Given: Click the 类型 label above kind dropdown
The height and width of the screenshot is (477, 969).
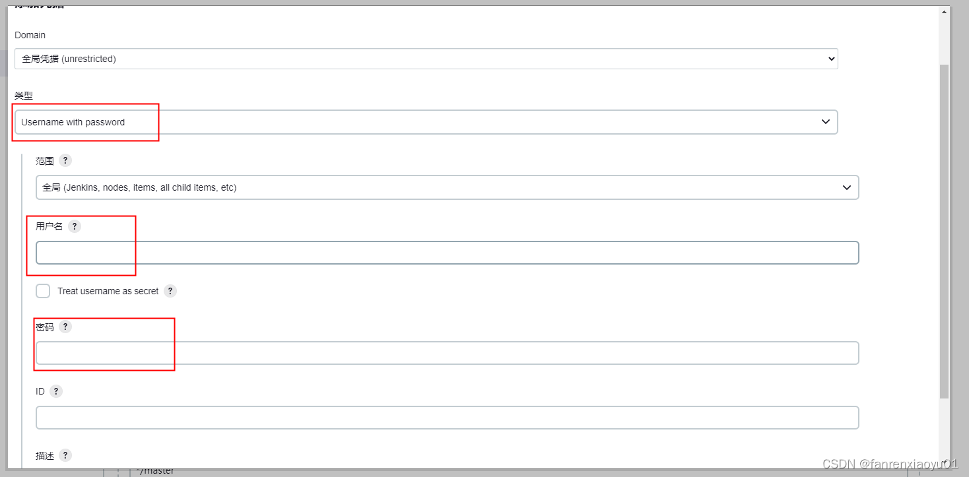Looking at the screenshot, I should 24,96.
